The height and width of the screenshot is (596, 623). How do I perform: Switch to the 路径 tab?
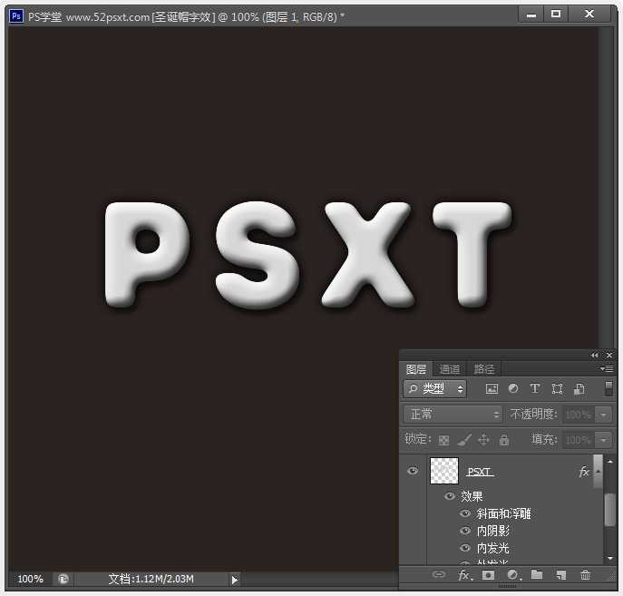[484, 369]
